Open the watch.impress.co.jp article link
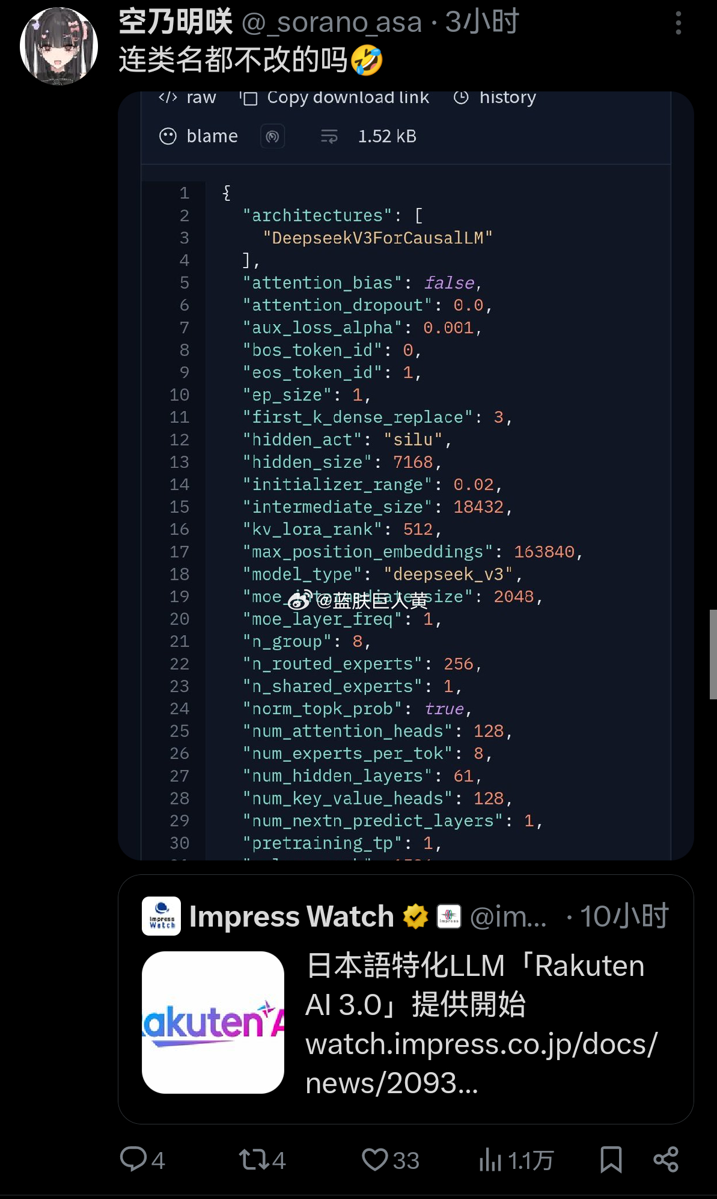This screenshot has width=717, height=1199. tap(481, 1063)
